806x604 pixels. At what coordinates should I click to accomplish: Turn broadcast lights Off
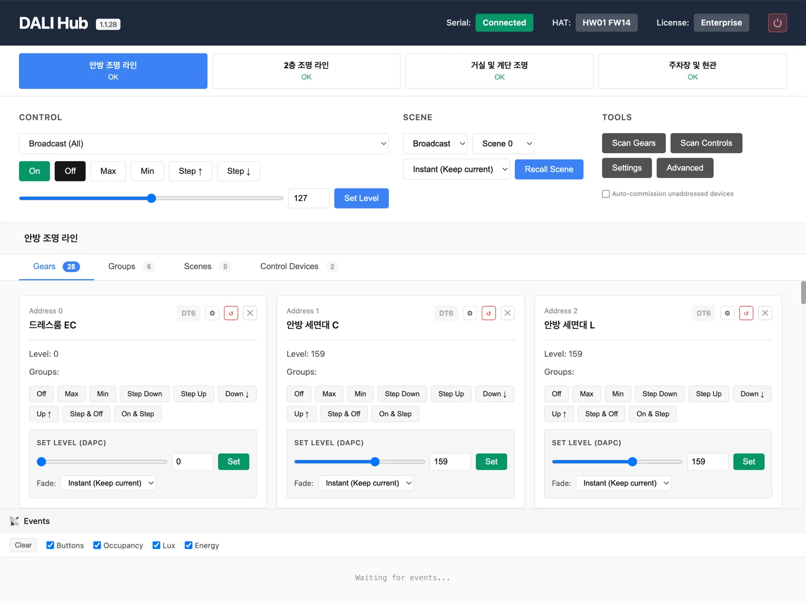pos(70,171)
